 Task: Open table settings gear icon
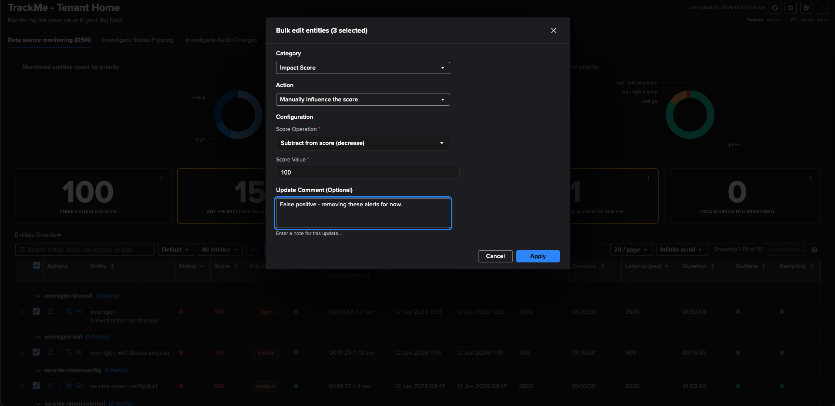815,250
